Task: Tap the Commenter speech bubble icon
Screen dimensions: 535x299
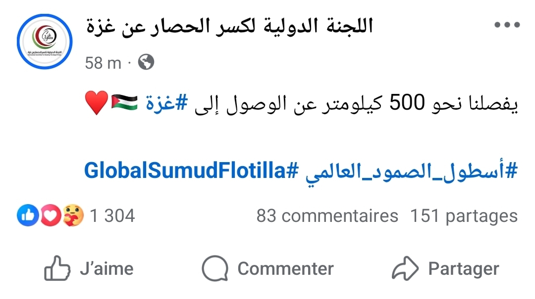Action: click(214, 269)
